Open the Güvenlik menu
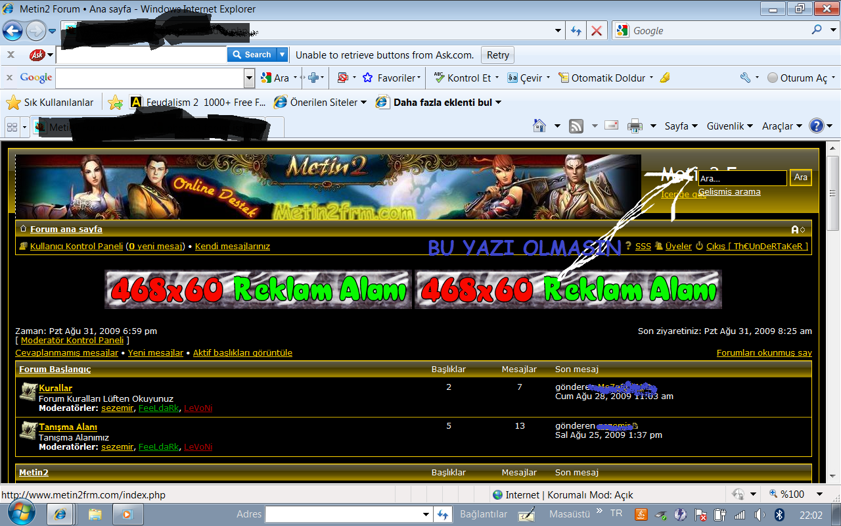The image size is (841, 526). click(729, 126)
